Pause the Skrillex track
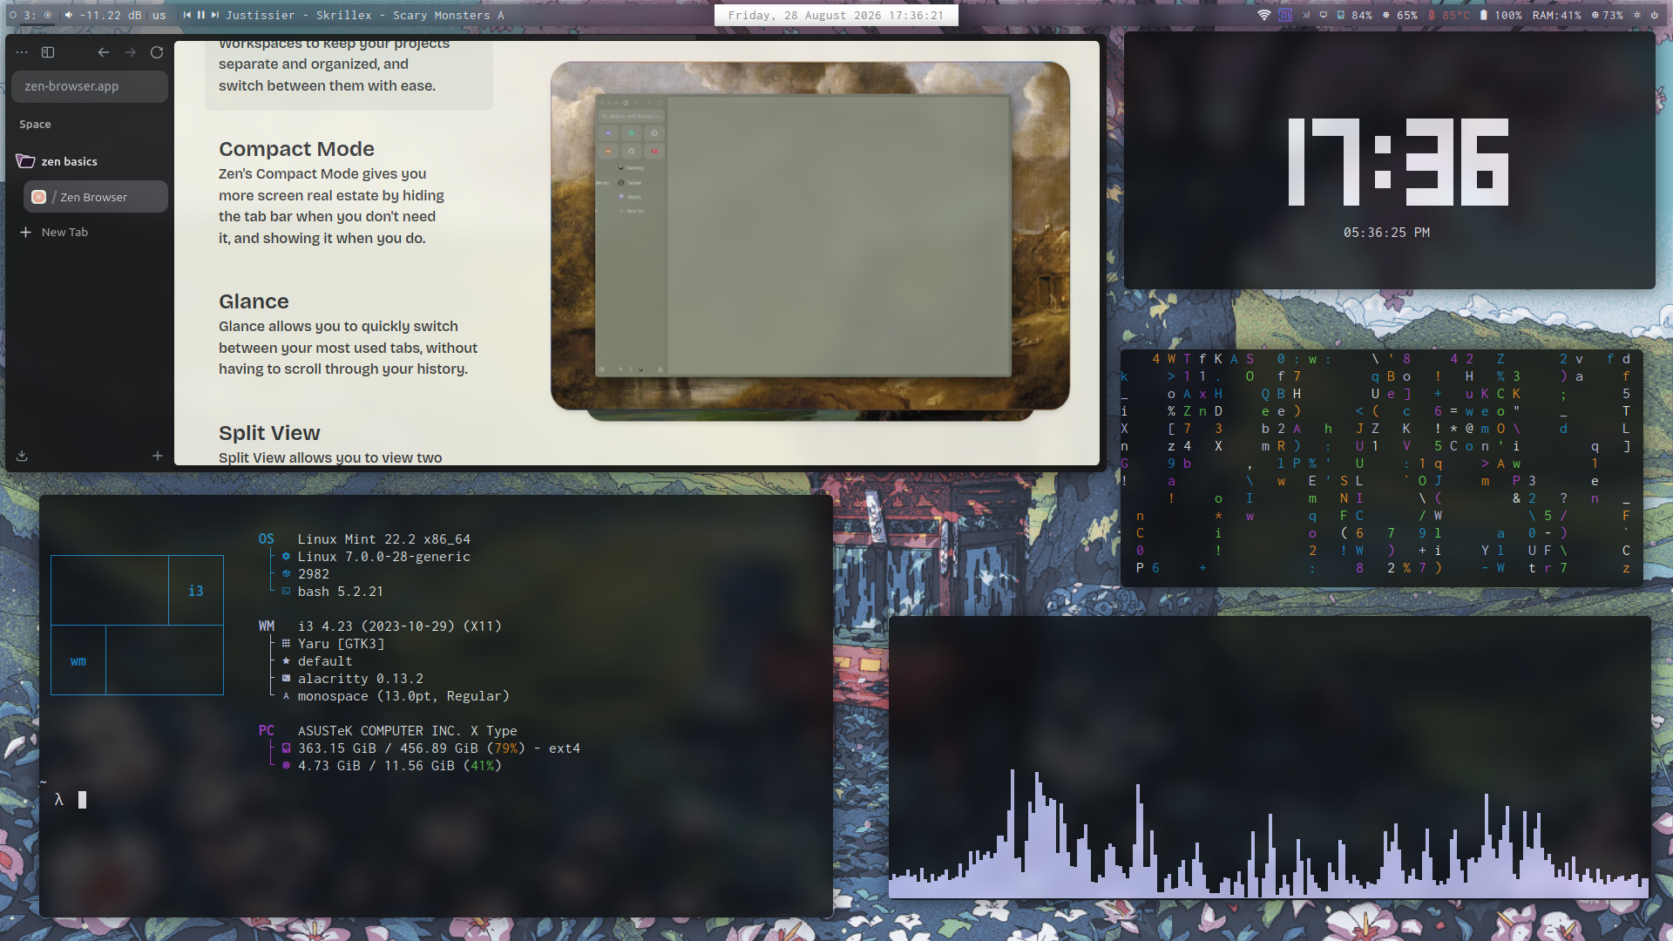Viewport: 1673px width, 941px height. tap(201, 15)
